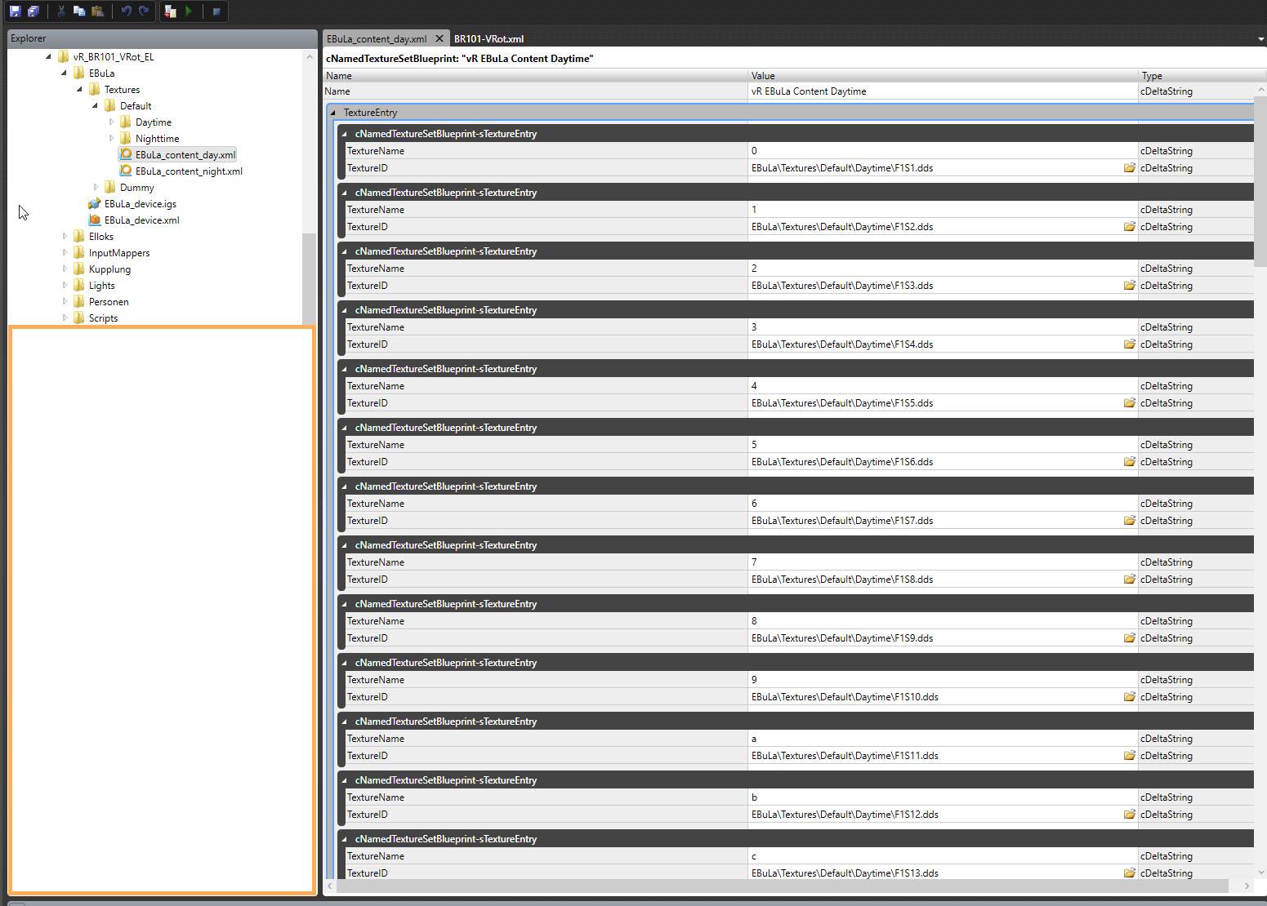
Task: Collapse the EBuLa folder arrow in Explorer
Action: click(64, 73)
